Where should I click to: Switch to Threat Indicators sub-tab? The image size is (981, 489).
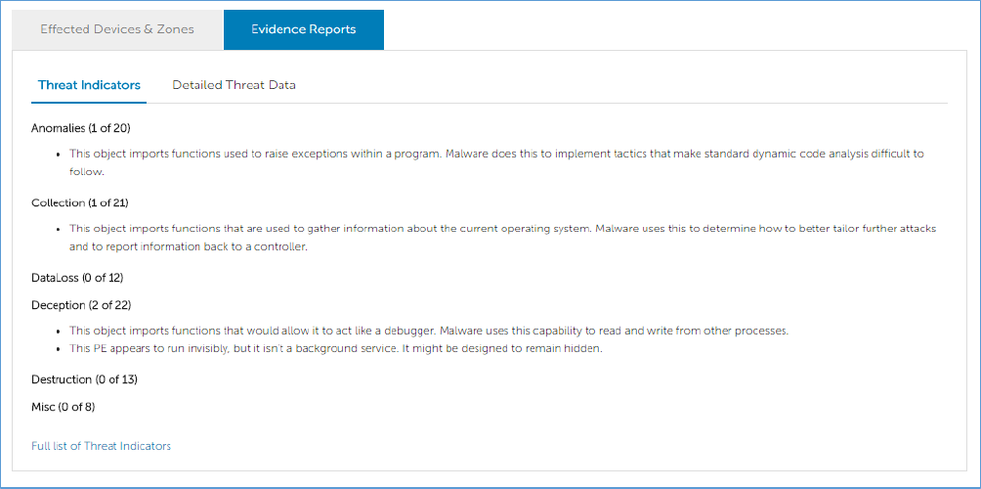coord(89,85)
